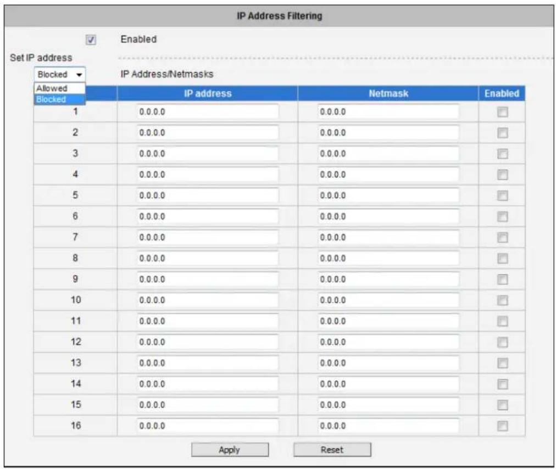Tick the Enabled checkbox for row 9
556x469 pixels.
click(x=502, y=280)
